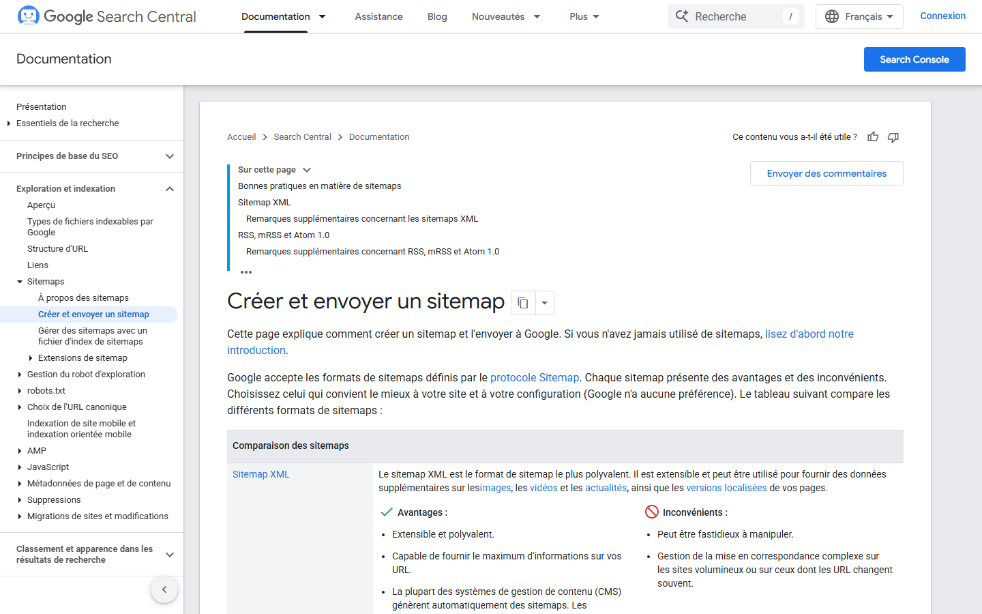Expand Choix de l'URL canonique arrow
This screenshot has height=614, width=982.
click(x=20, y=407)
